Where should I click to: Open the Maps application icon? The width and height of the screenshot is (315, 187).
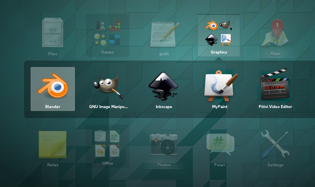pos(275,33)
